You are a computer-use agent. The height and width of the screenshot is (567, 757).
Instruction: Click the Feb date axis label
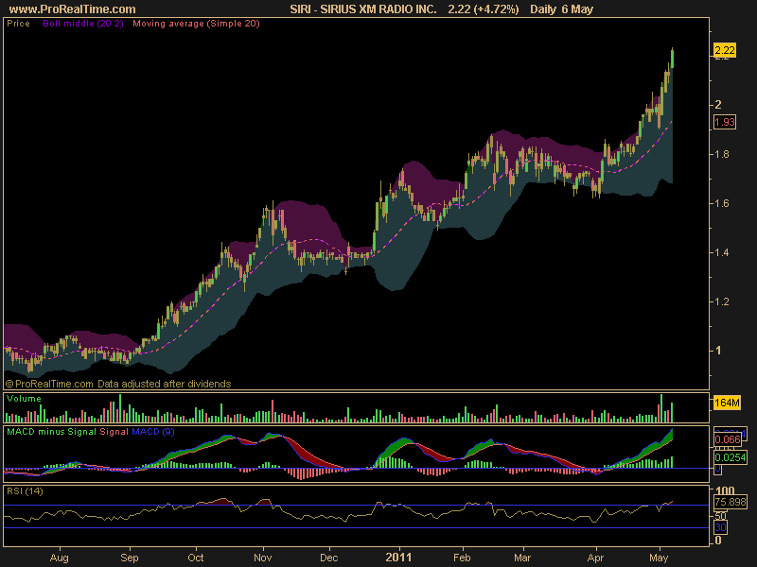pyautogui.click(x=462, y=558)
